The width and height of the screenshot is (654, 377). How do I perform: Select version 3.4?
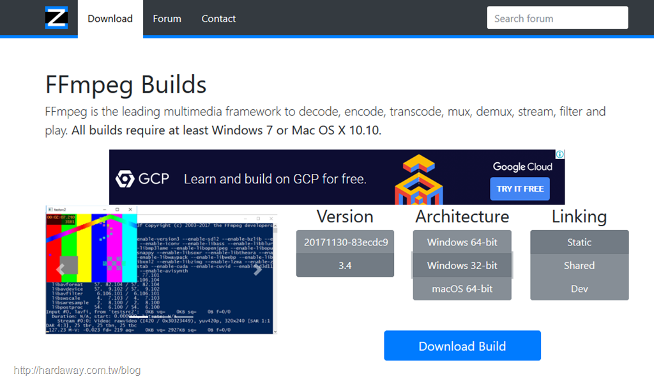[x=346, y=266]
